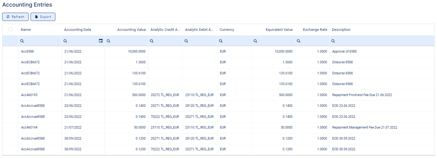
Task: Click the Accounting Date filter search icon
Action: pos(65,41)
